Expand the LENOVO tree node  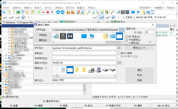pyautogui.click(x=6, y=55)
